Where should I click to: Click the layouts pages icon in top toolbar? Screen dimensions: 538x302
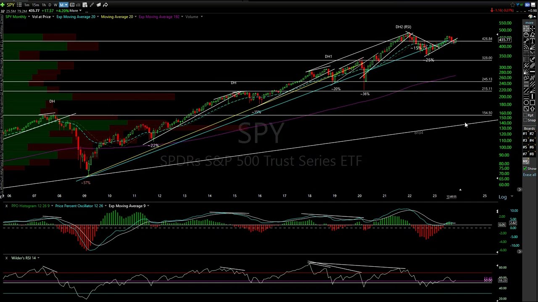(99, 5)
